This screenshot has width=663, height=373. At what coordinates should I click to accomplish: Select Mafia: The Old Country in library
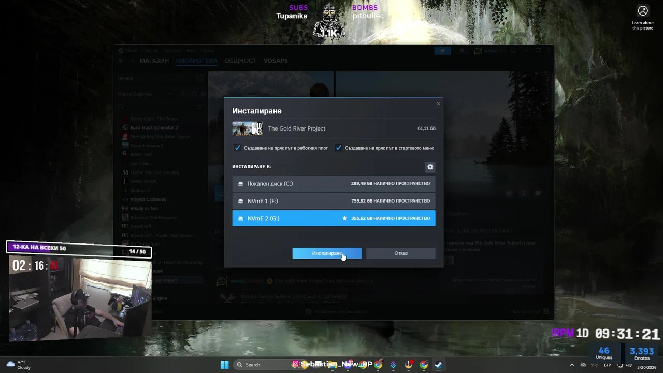[155, 173]
